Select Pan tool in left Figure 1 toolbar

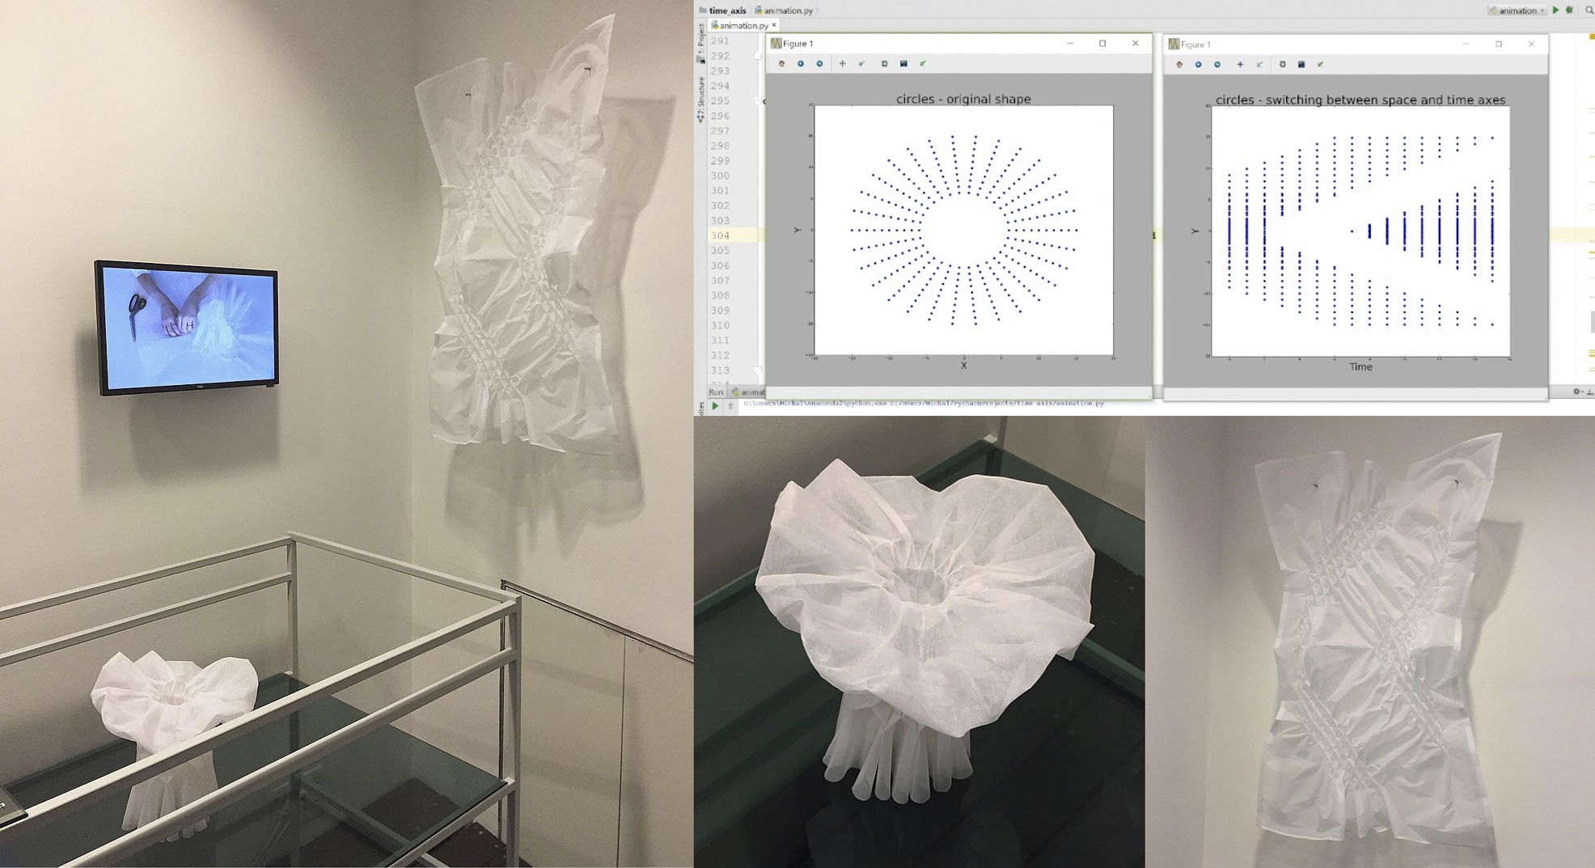(842, 64)
